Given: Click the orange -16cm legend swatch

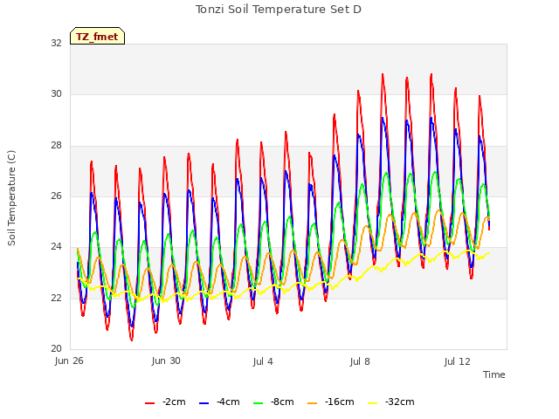Looking at the screenshot, I should pos(313,403).
